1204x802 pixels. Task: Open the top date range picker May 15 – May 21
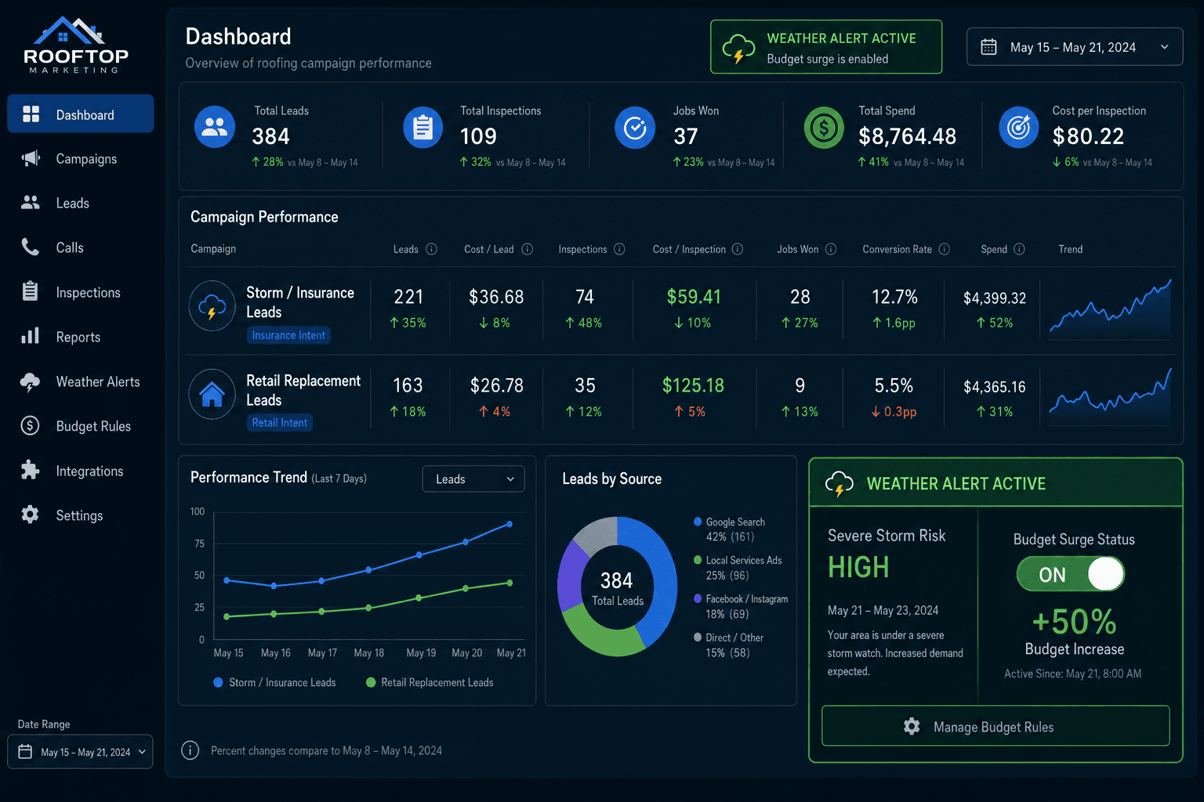(1075, 47)
